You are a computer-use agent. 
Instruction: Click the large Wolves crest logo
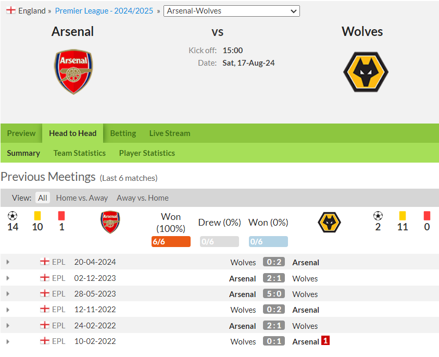point(366,72)
